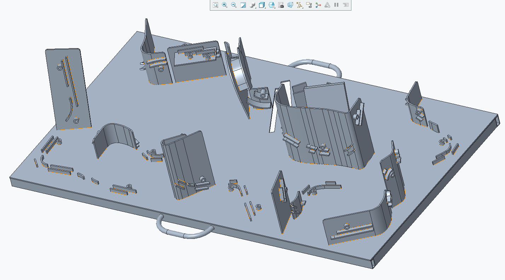Open the View Manager camera icon
This screenshot has height=280, width=505.
pos(281,5)
